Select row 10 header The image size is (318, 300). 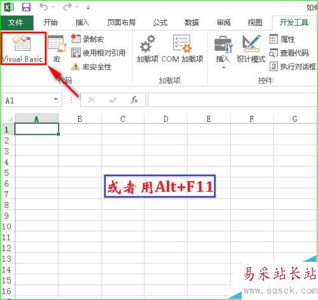(7, 226)
